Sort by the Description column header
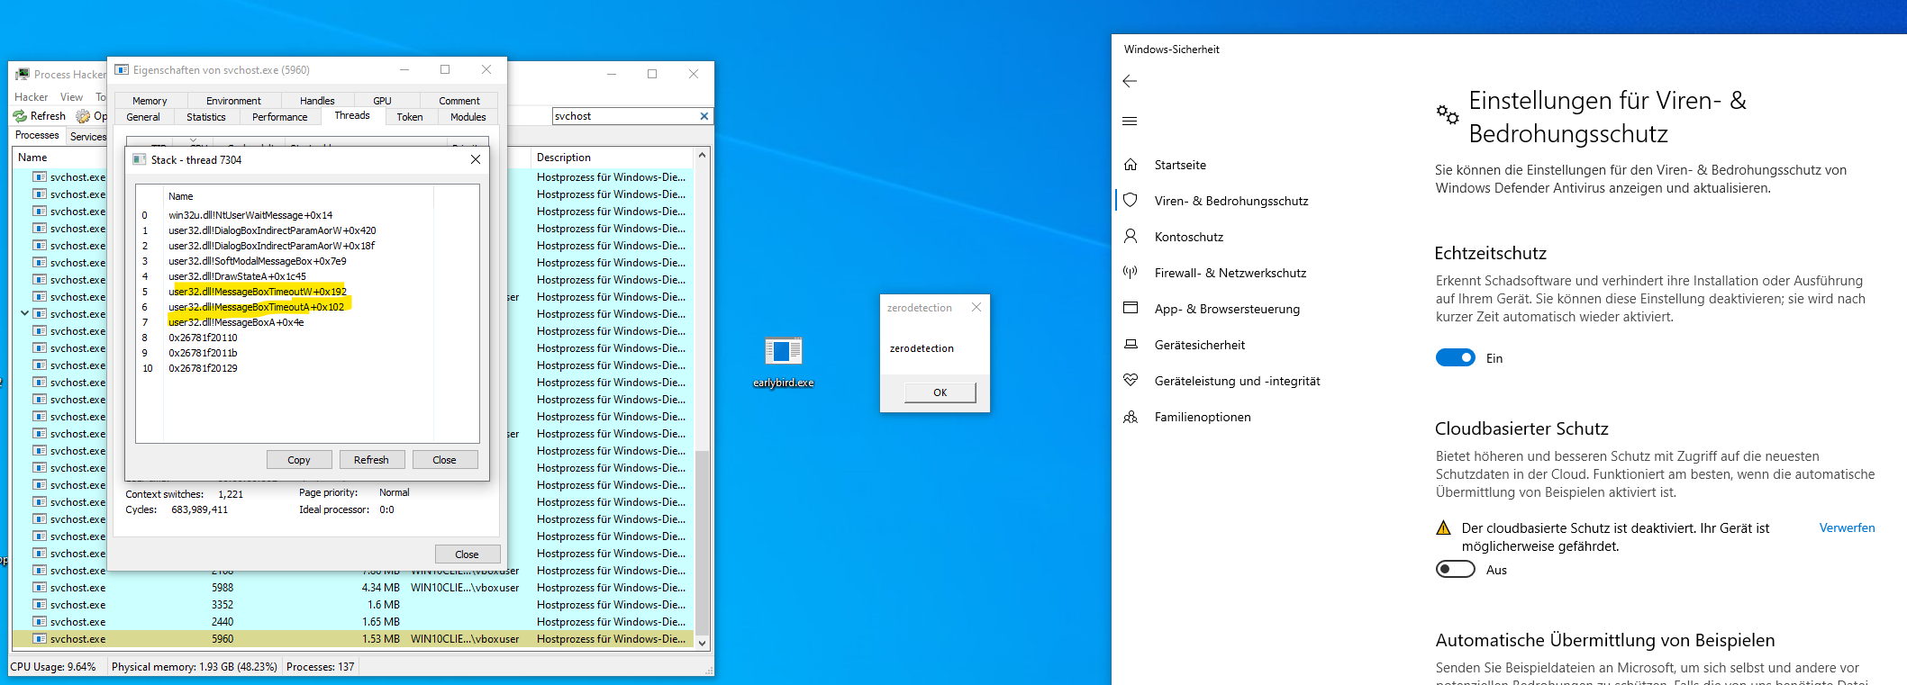 coord(611,158)
